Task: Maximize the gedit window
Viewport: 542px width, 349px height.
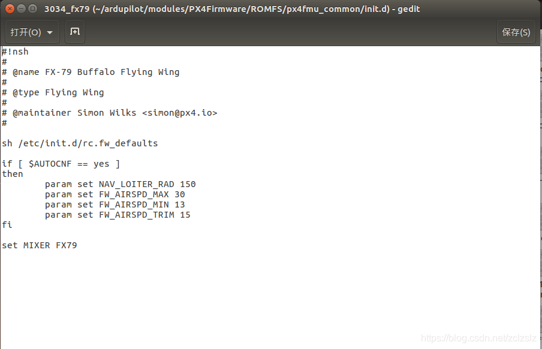Action: click(32, 8)
